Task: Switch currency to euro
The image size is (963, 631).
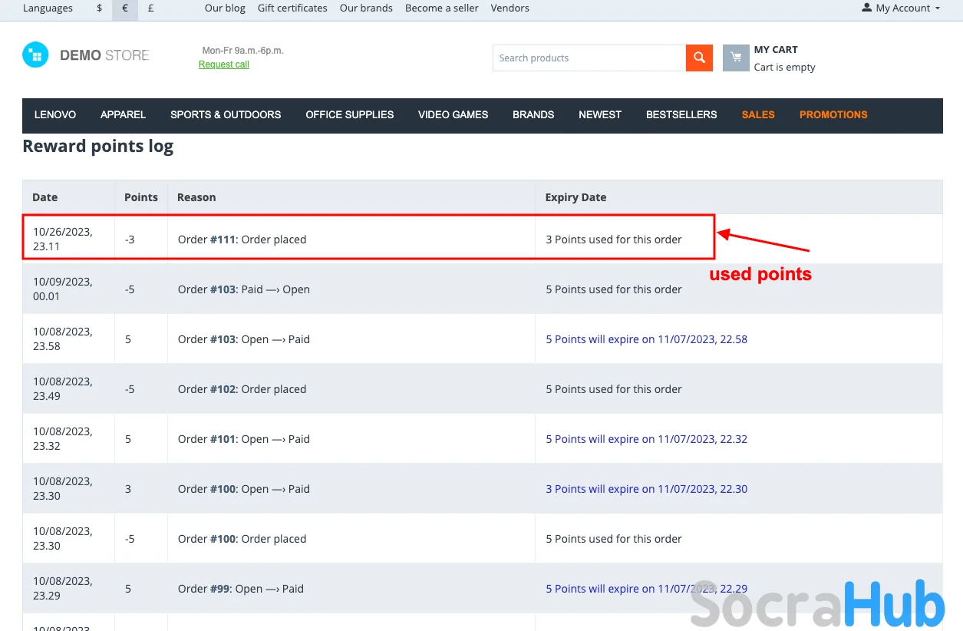Action: point(125,8)
